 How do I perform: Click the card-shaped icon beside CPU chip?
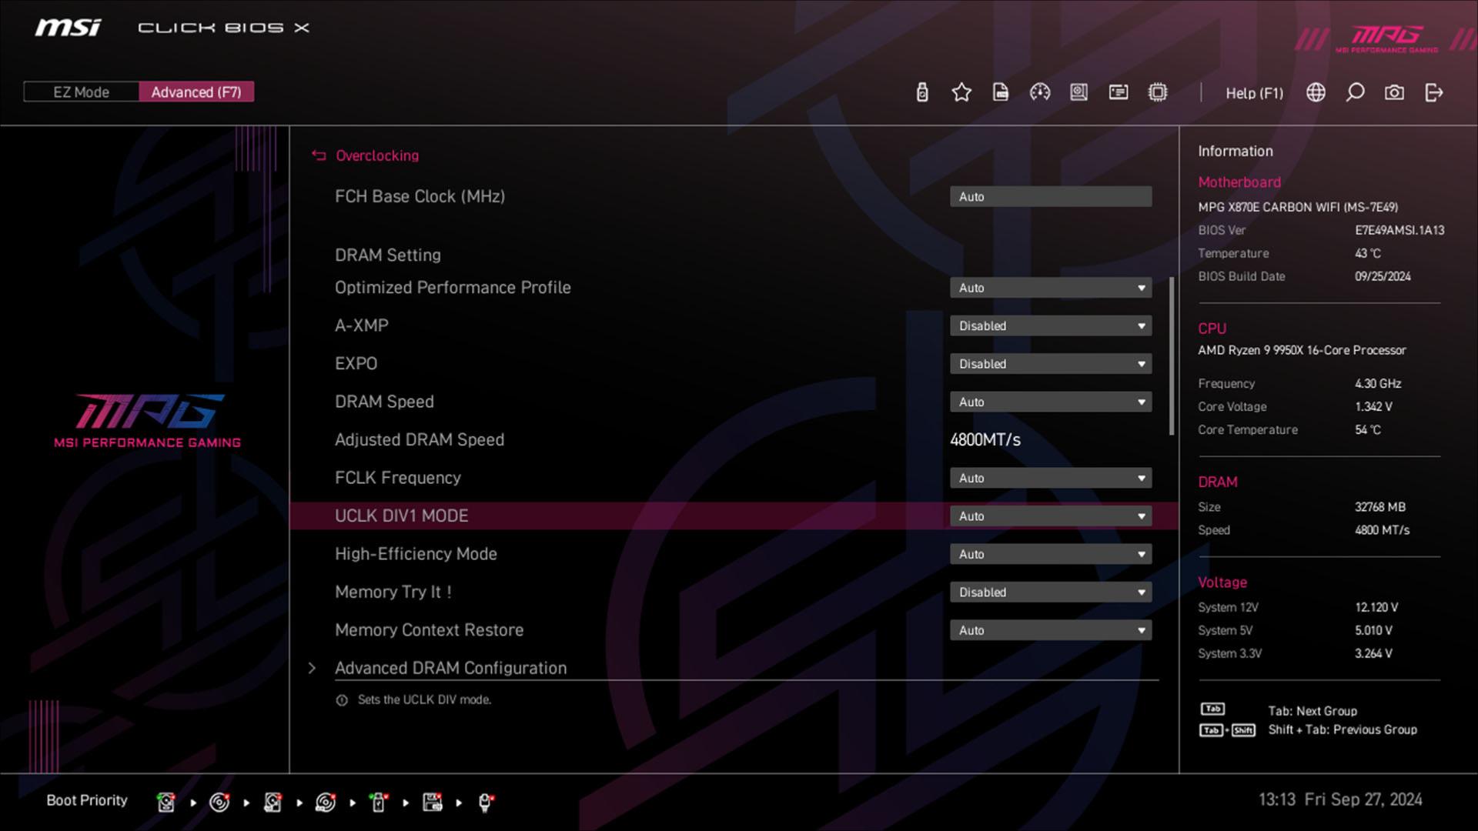coord(1119,92)
